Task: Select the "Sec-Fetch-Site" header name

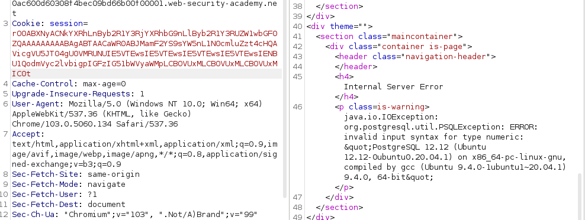Action: [45, 174]
